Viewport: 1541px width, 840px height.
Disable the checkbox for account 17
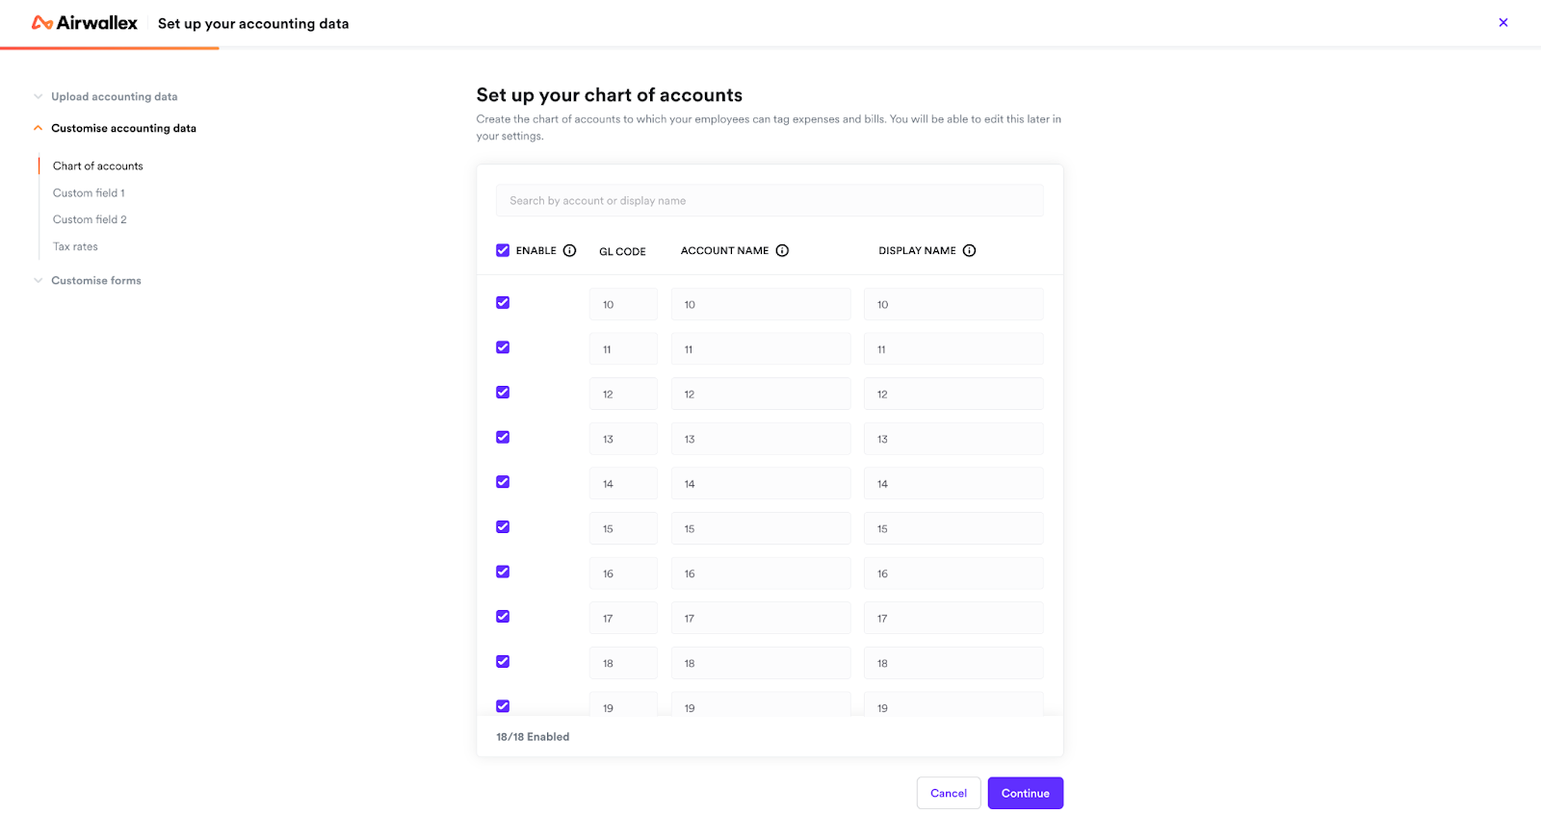(x=503, y=617)
